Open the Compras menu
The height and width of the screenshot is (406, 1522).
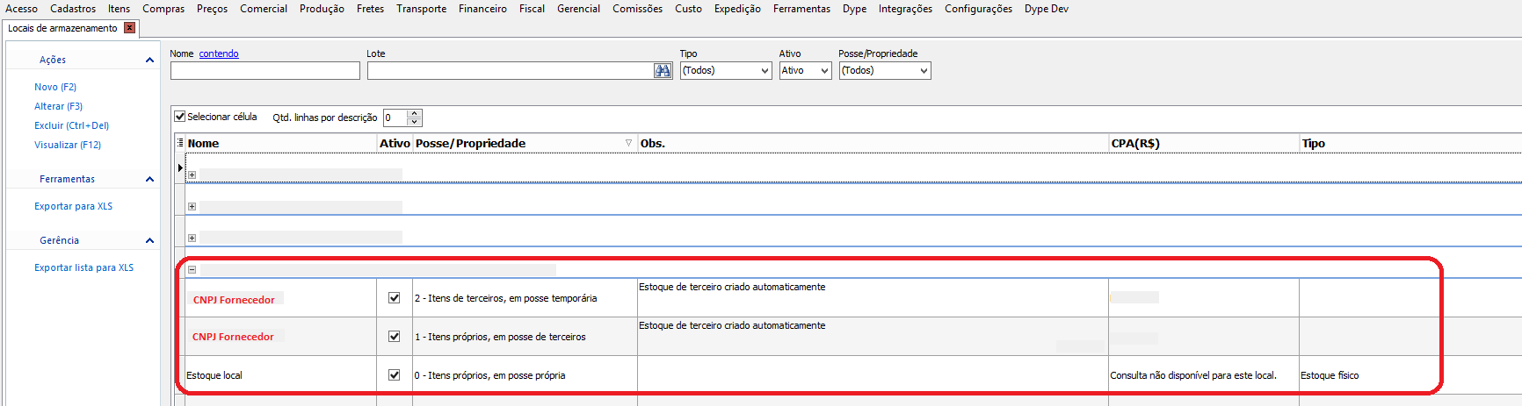click(x=163, y=9)
